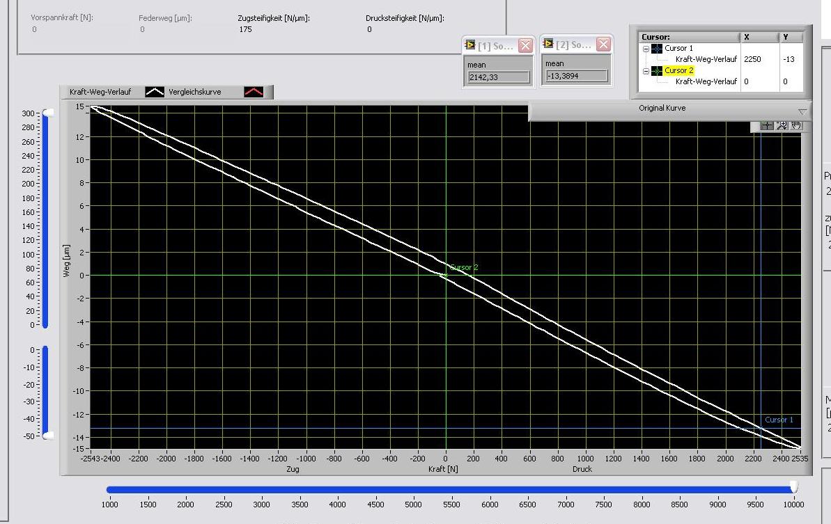Click the Cursor 2 crosshair icon in legend
The height and width of the screenshot is (524, 831).
click(657, 70)
